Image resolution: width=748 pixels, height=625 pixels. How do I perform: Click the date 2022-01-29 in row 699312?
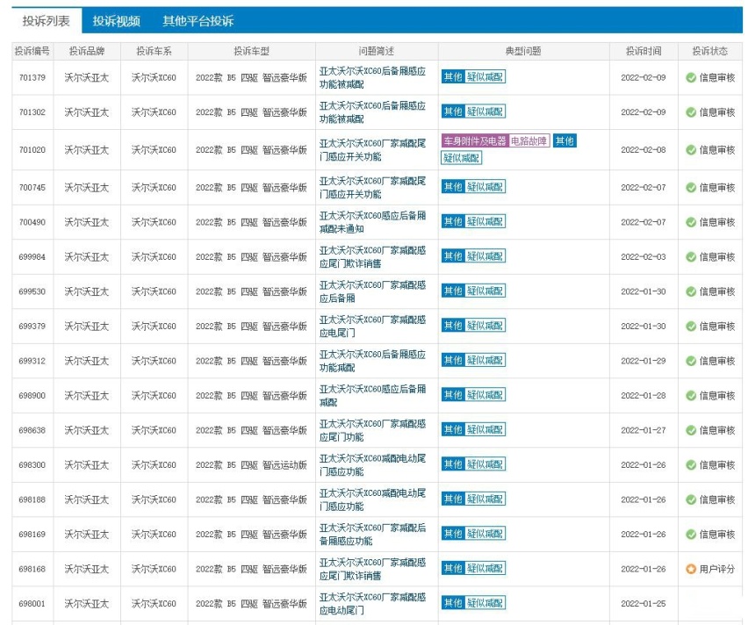tap(644, 361)
